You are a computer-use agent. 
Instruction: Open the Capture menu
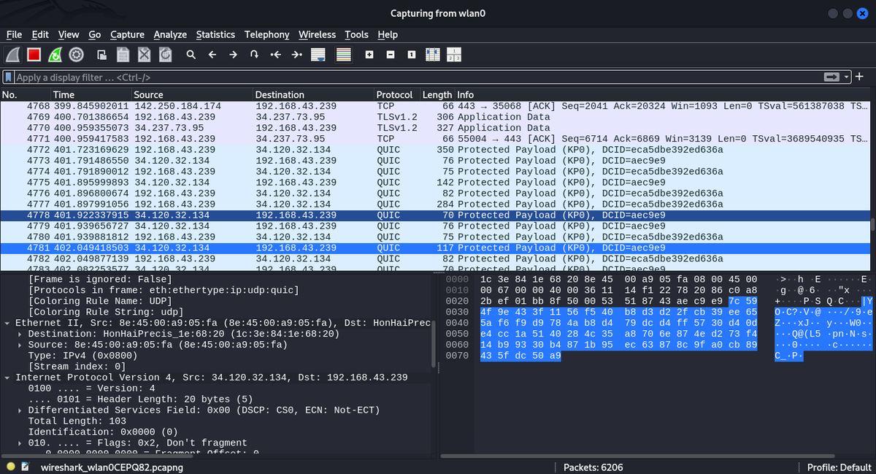click(127, 34)
